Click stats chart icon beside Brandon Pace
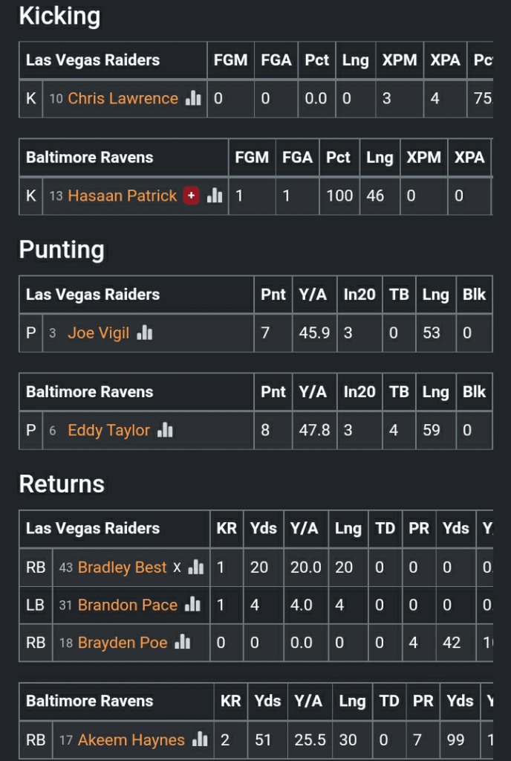Image resolution: width=511 pixels, height=761 pixels. (x=192, y=605)
